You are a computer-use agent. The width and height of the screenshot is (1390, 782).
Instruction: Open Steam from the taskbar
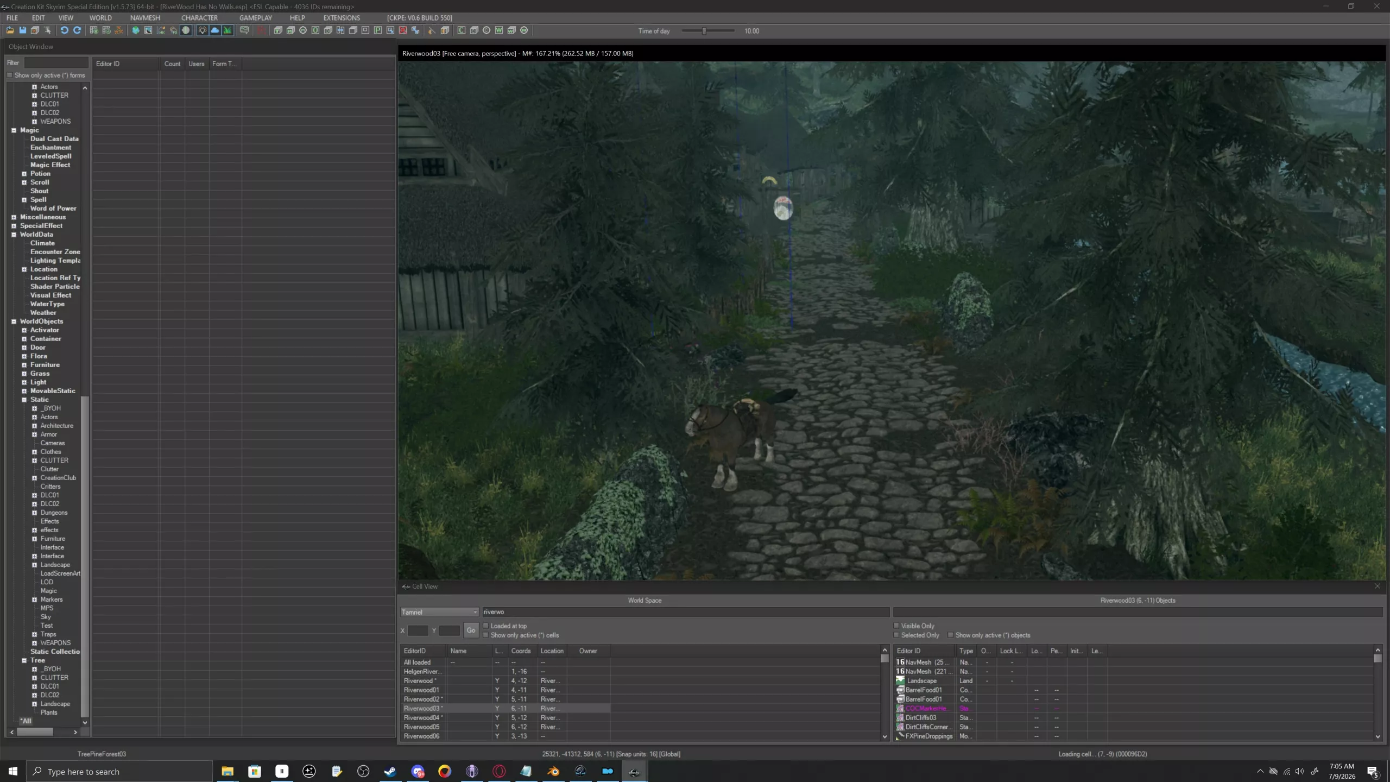point(390,771)
